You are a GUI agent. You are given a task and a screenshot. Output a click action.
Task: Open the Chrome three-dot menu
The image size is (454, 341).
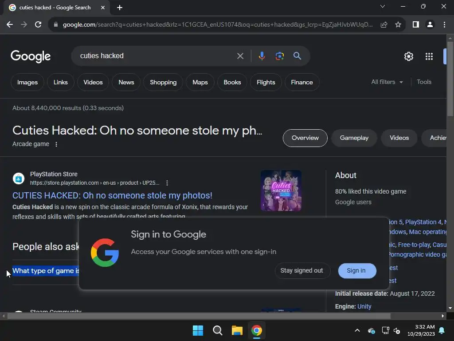pyautogui.click(x=444, y=25)
